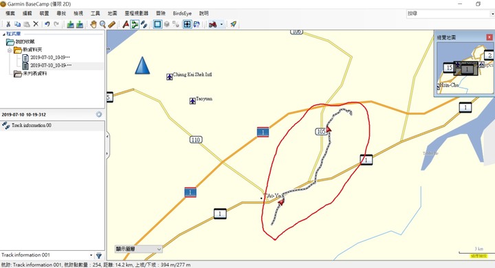This screenshot has width=495, height=268.
Task: Open the 尋找 menu
Action: click(x=61, y=13)
